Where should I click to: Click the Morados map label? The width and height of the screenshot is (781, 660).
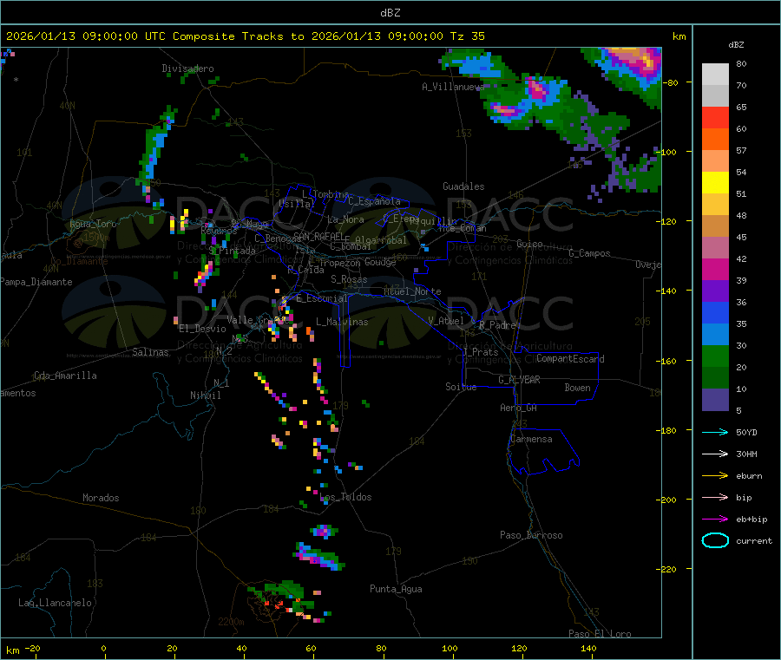point(101,498)
